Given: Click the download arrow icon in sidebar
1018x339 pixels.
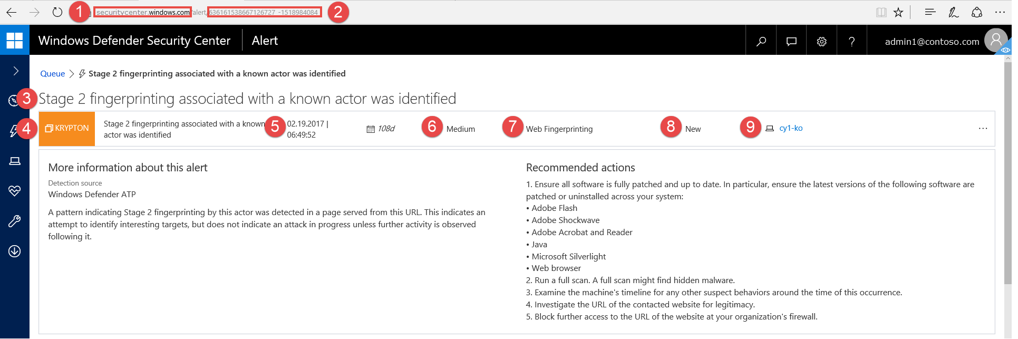Looking at the screenshot, I should pos(15,251).
